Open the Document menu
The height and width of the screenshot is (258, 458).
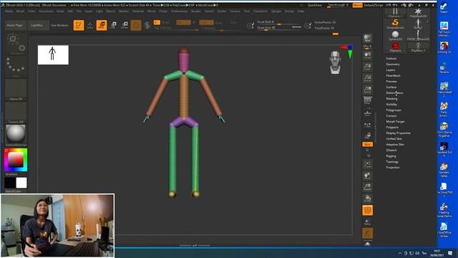46,11
